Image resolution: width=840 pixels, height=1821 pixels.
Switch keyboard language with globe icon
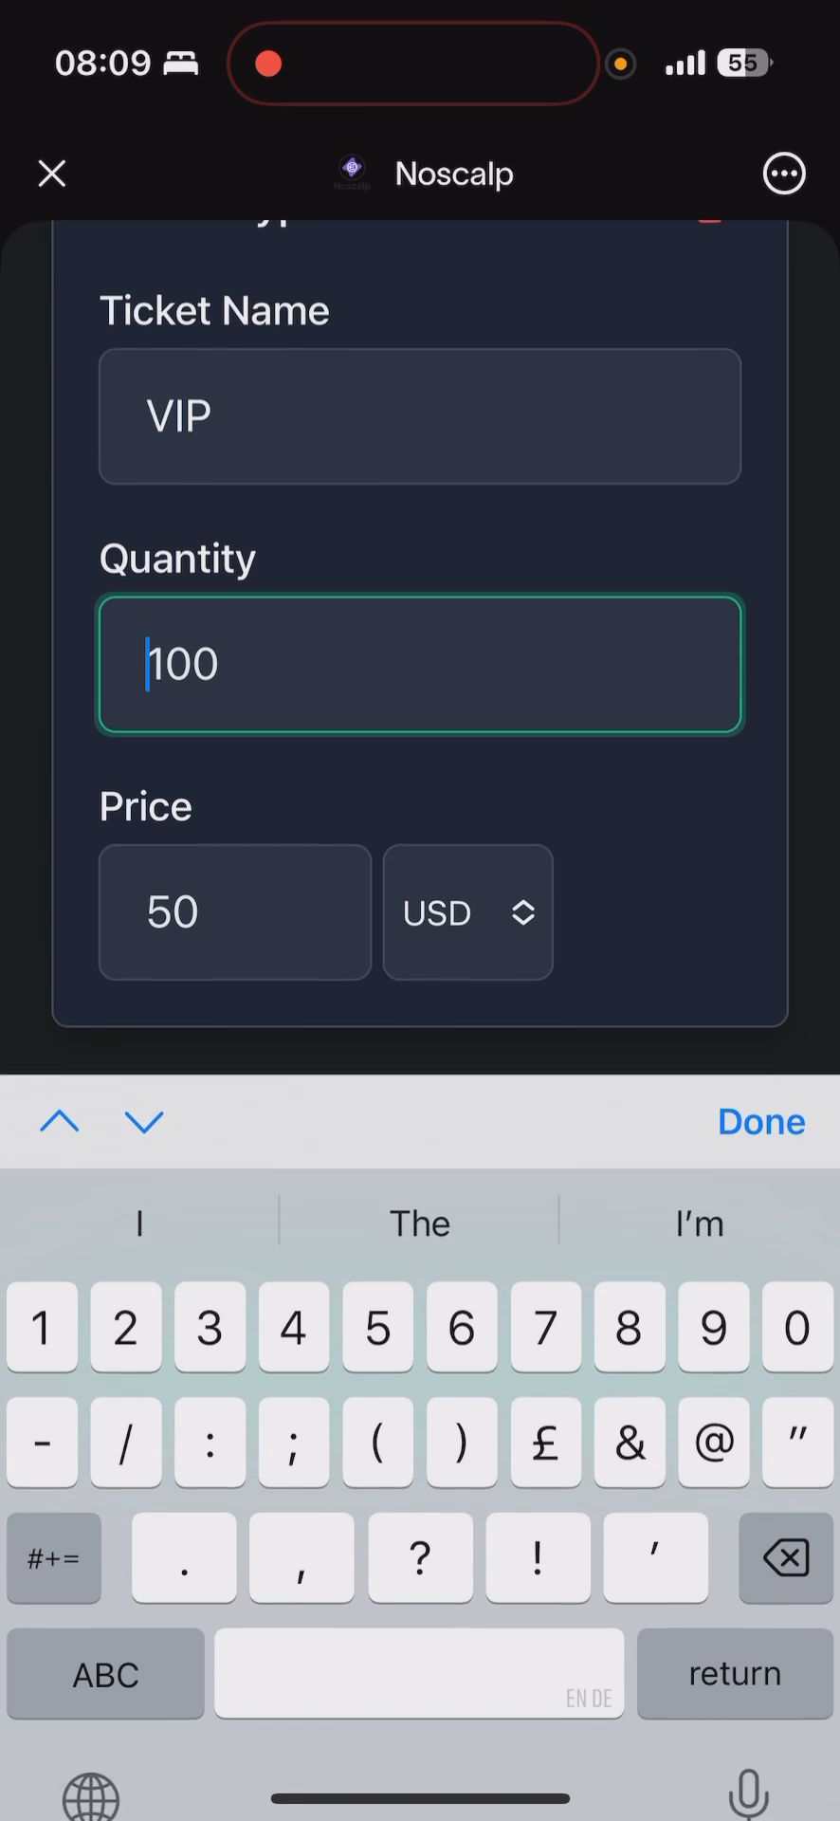coord(91,1795)
